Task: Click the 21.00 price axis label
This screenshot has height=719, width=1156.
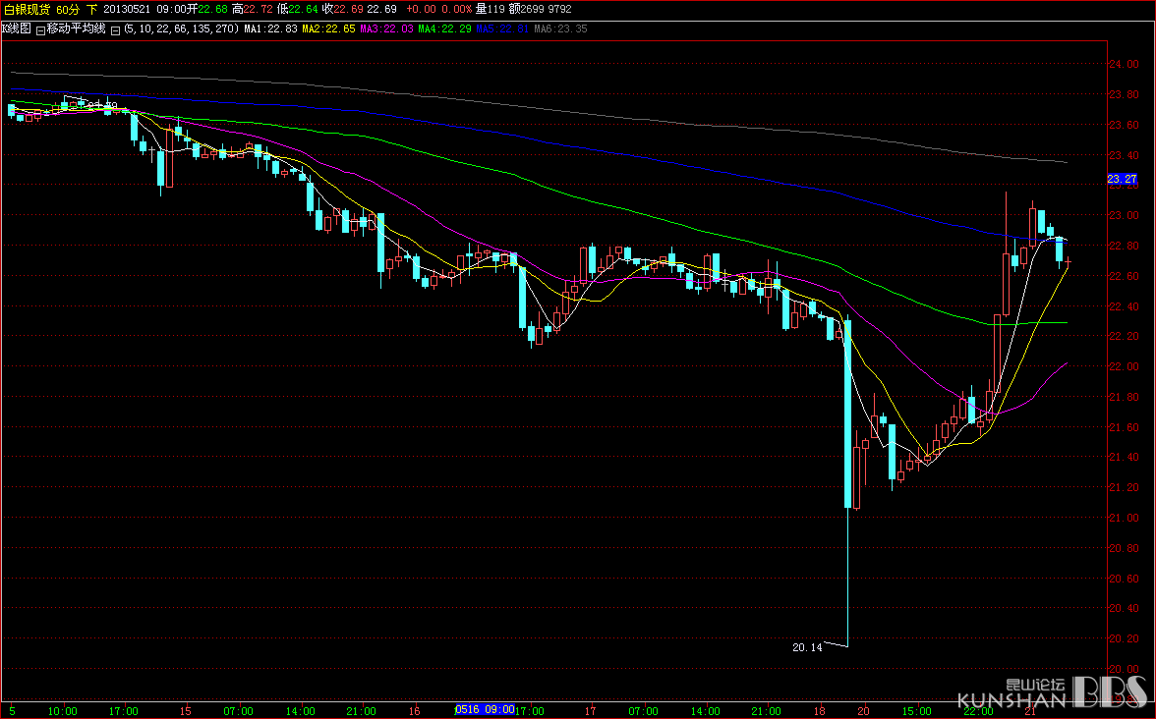Action: point(1123,517)
